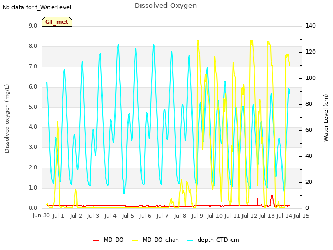The height and width of the screenshot is (250, 333).
Task: Click the Jul 10 x-axis tick label
Action: (214, 216)
